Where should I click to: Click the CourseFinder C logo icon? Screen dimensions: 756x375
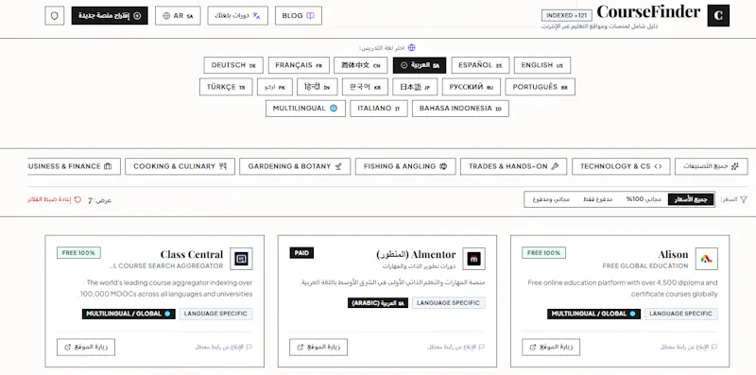pos(718,15)
